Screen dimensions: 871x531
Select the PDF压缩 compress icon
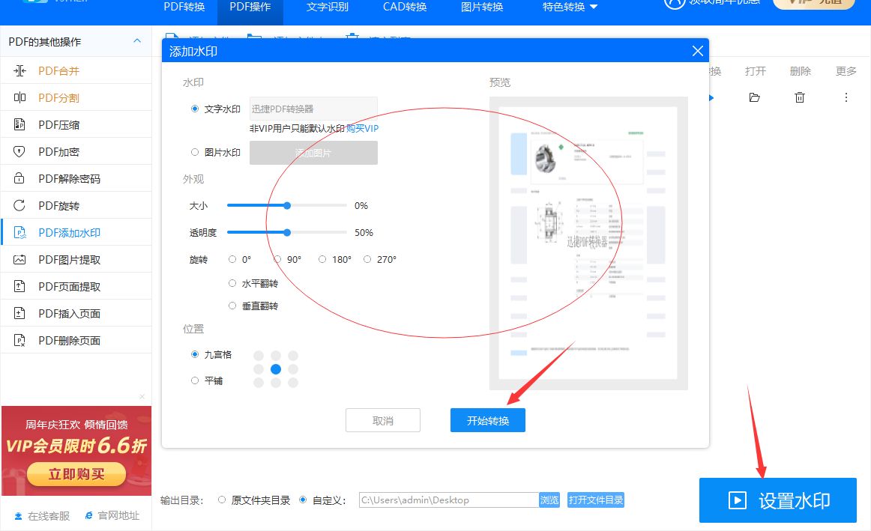[19, 124]
